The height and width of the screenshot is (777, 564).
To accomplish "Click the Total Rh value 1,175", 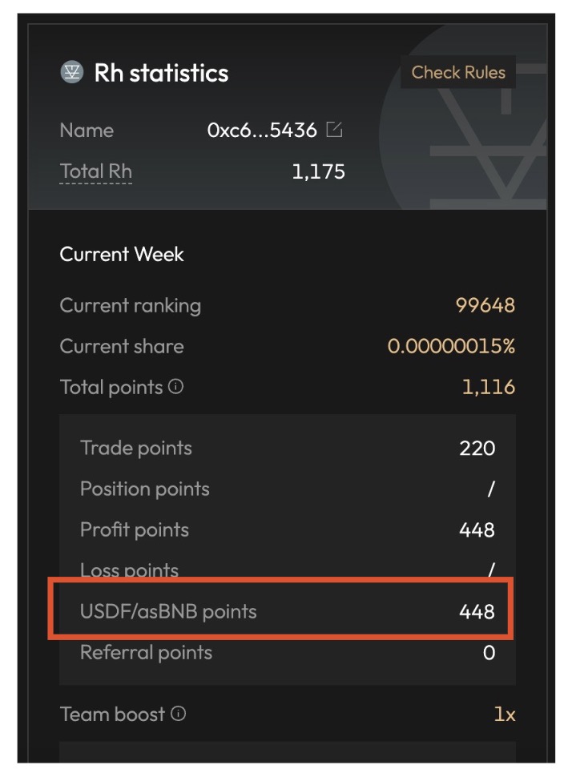I will pyautogui.click(x=318, y=171).
